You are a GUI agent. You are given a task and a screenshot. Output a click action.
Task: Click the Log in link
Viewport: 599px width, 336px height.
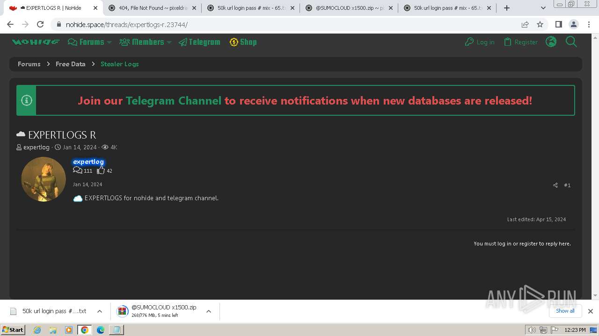click(x=480, y=42)
